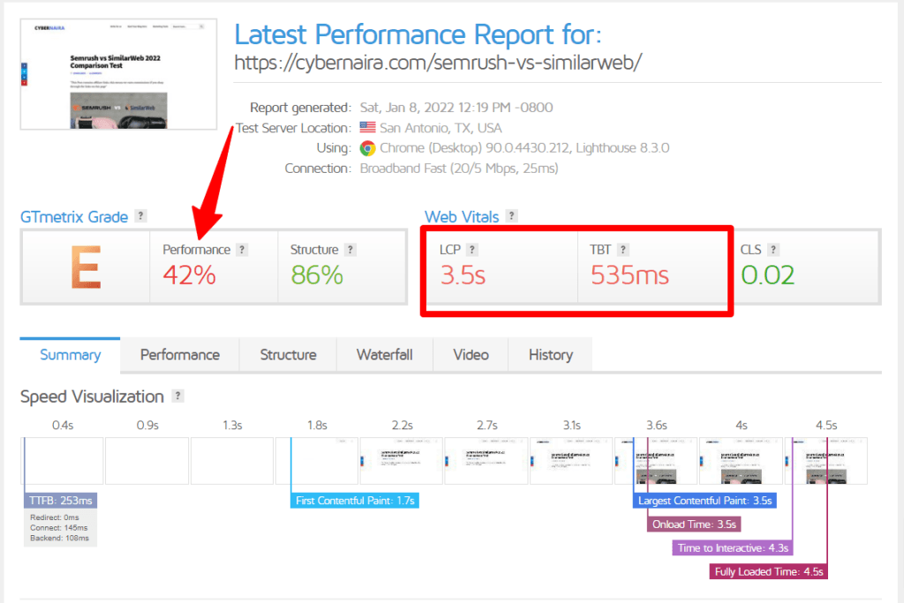Screen dimensions: 904x603
Task: Click the TTFB: 253ms marker
Action: pos(61,501)
